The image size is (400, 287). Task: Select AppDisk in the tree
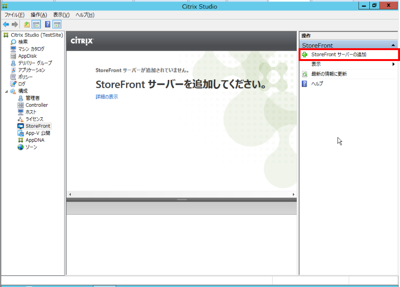click(27, 56)
